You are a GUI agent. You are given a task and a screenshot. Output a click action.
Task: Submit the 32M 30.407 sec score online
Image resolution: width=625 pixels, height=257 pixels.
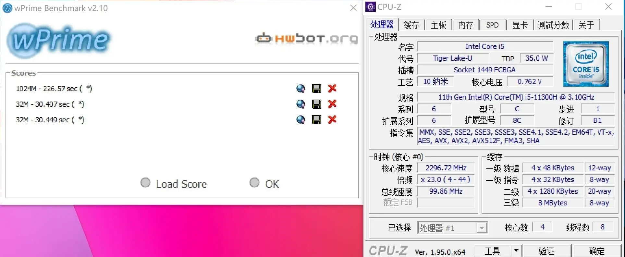pos(301,104)
